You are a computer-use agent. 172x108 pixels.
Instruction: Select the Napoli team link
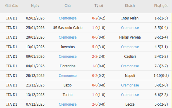pyautogui.click(x=130, y=76)
